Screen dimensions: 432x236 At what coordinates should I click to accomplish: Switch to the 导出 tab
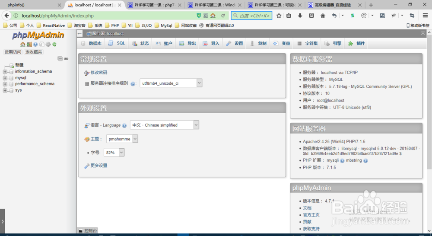point(187,44)
